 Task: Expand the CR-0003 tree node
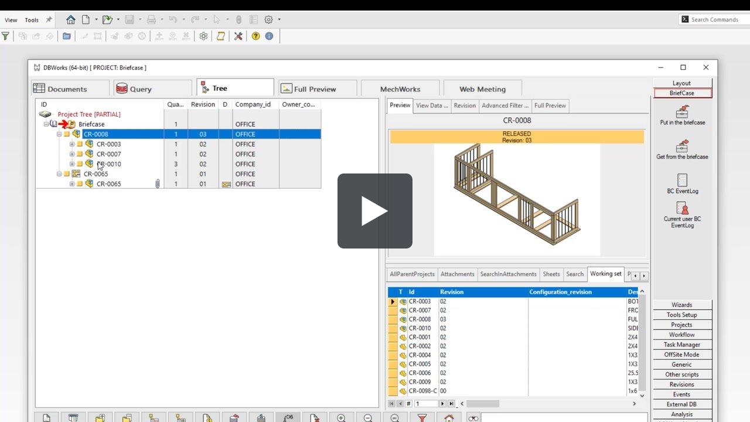[x=71, y=144]
